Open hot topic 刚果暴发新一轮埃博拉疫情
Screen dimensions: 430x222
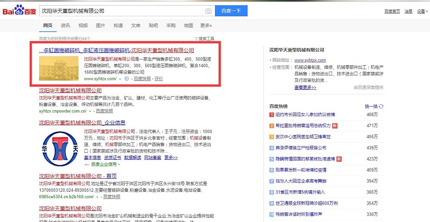point(301,170)
